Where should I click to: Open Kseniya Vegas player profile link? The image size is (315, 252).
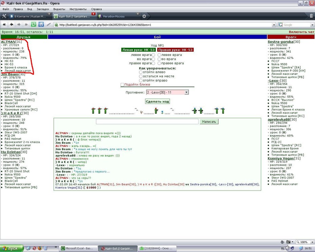coord(281,159)
